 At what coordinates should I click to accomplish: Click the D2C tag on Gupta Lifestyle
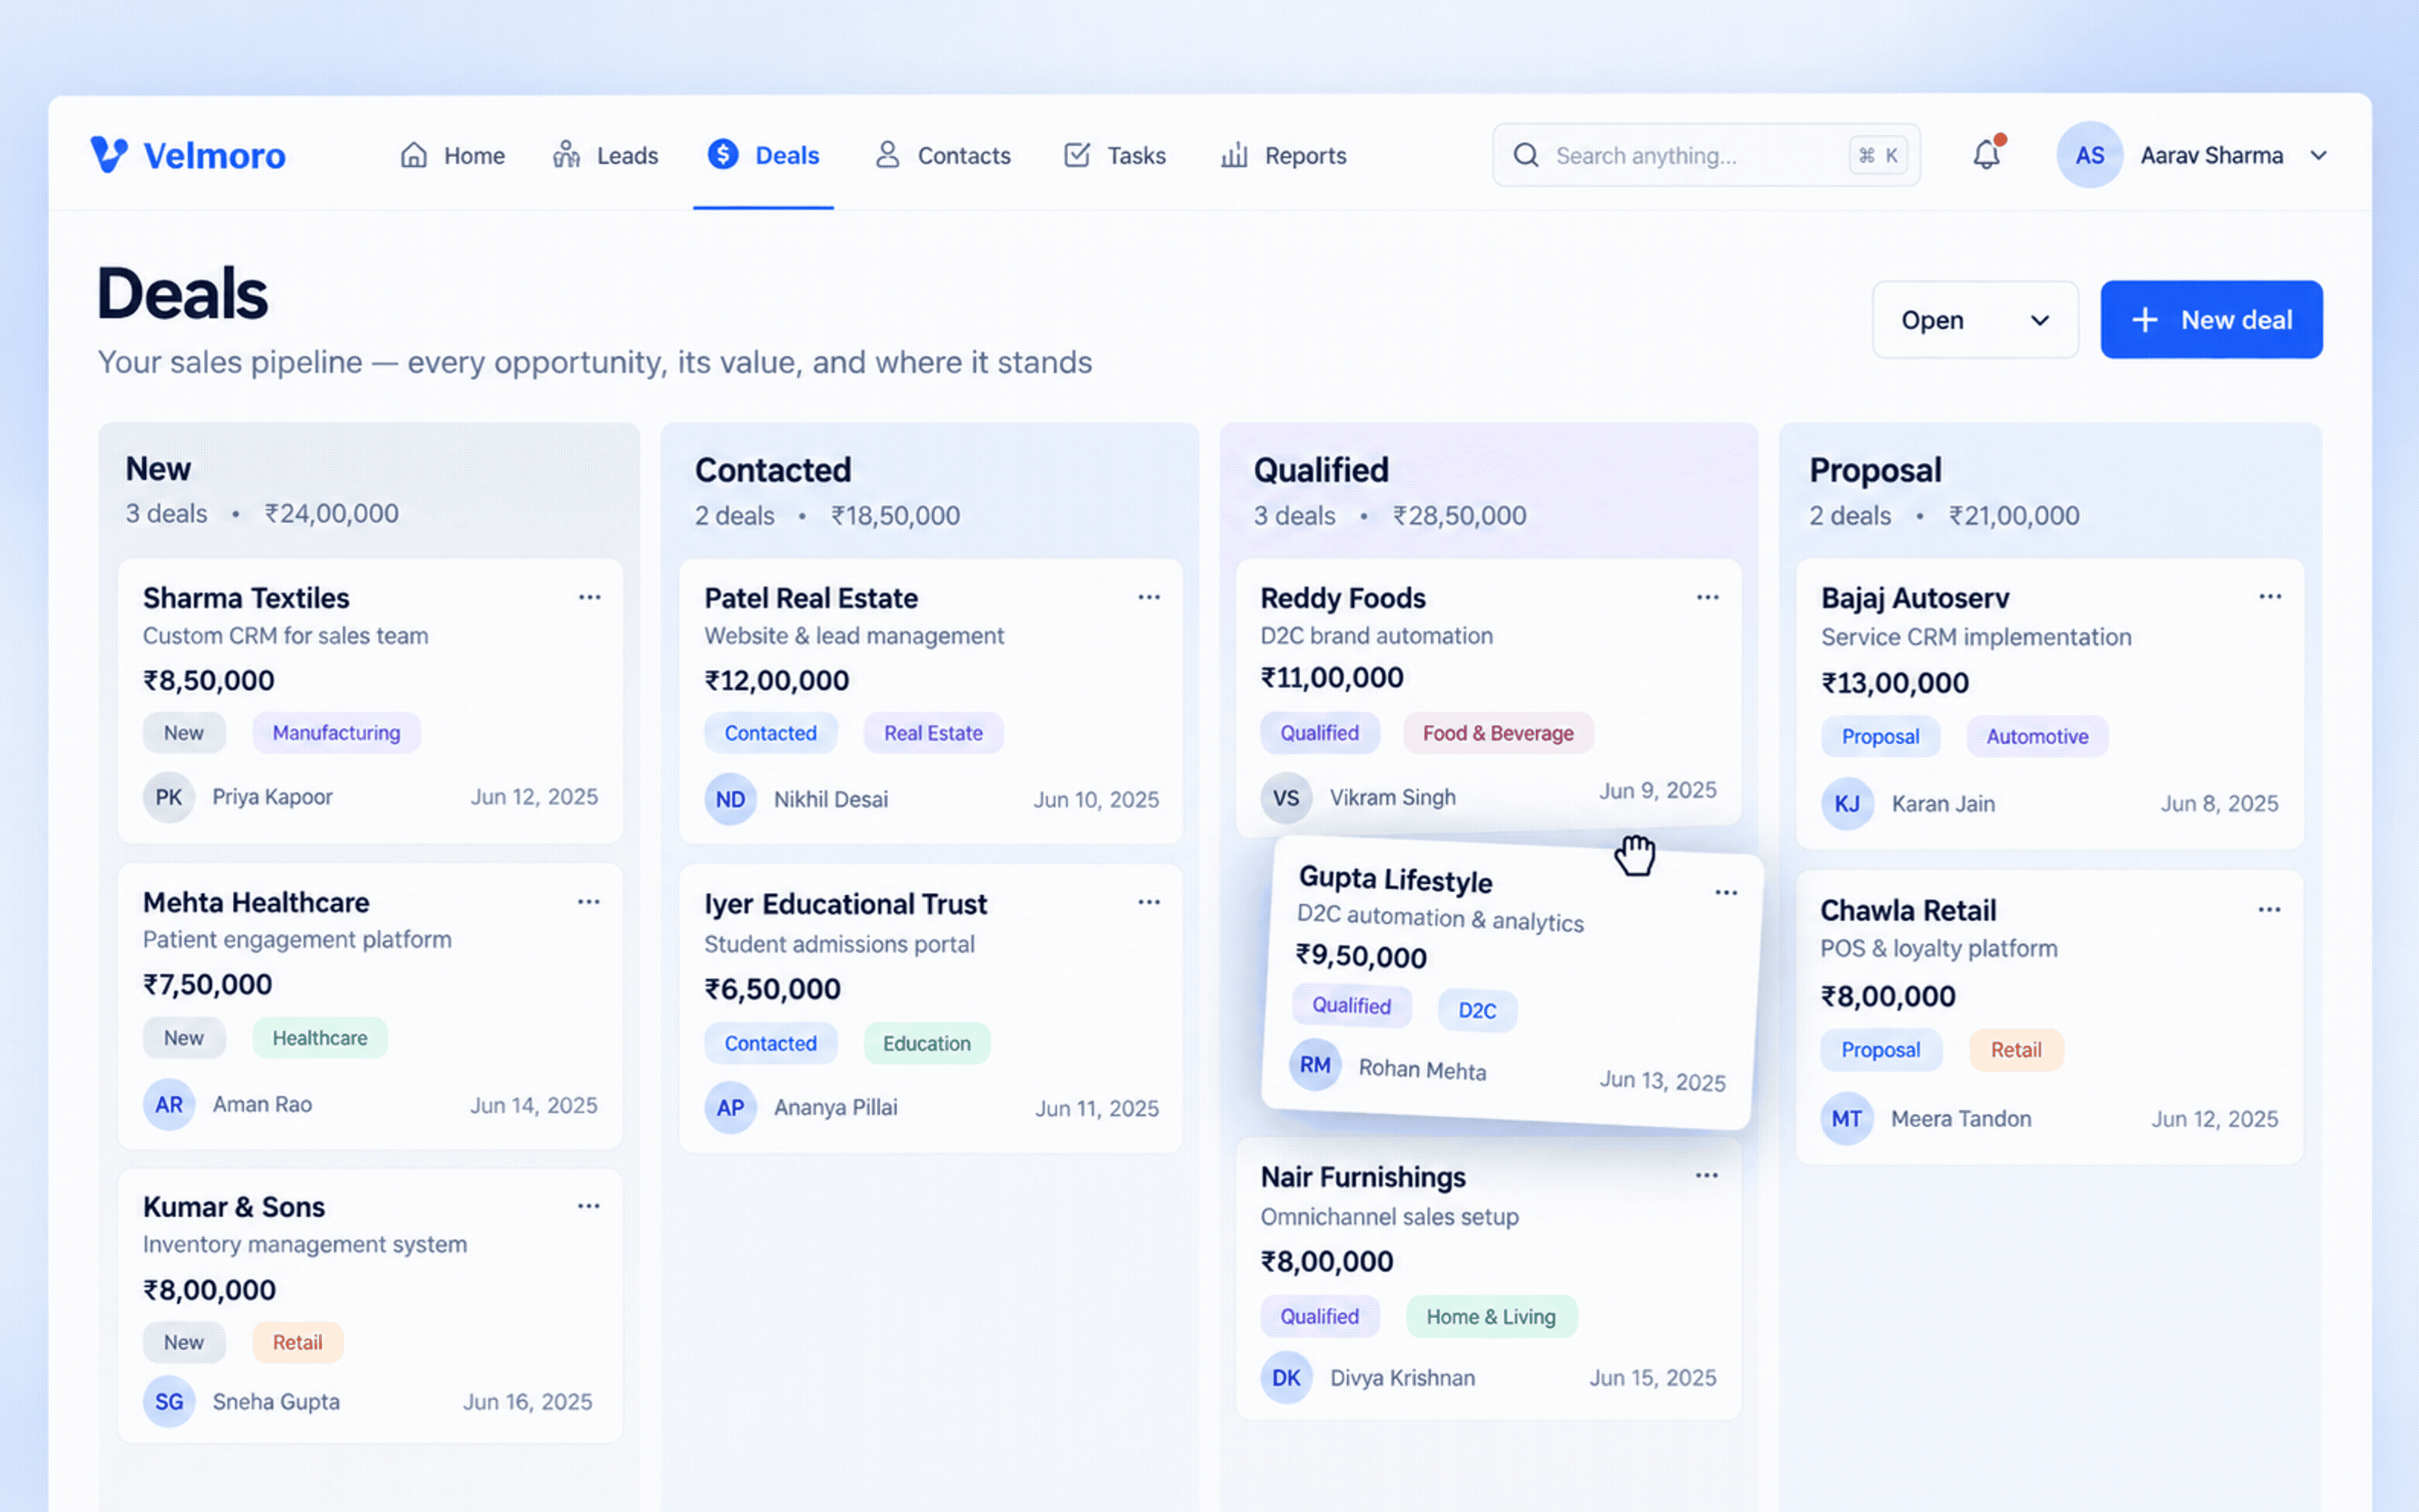[1477, 1010]
